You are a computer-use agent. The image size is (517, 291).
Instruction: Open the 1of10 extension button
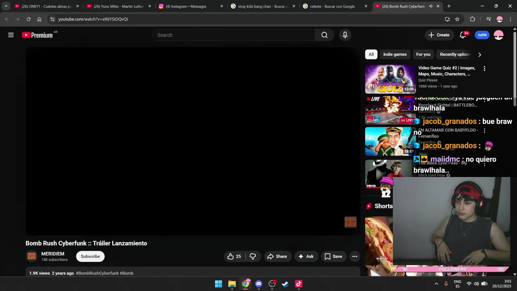(482, 35)
